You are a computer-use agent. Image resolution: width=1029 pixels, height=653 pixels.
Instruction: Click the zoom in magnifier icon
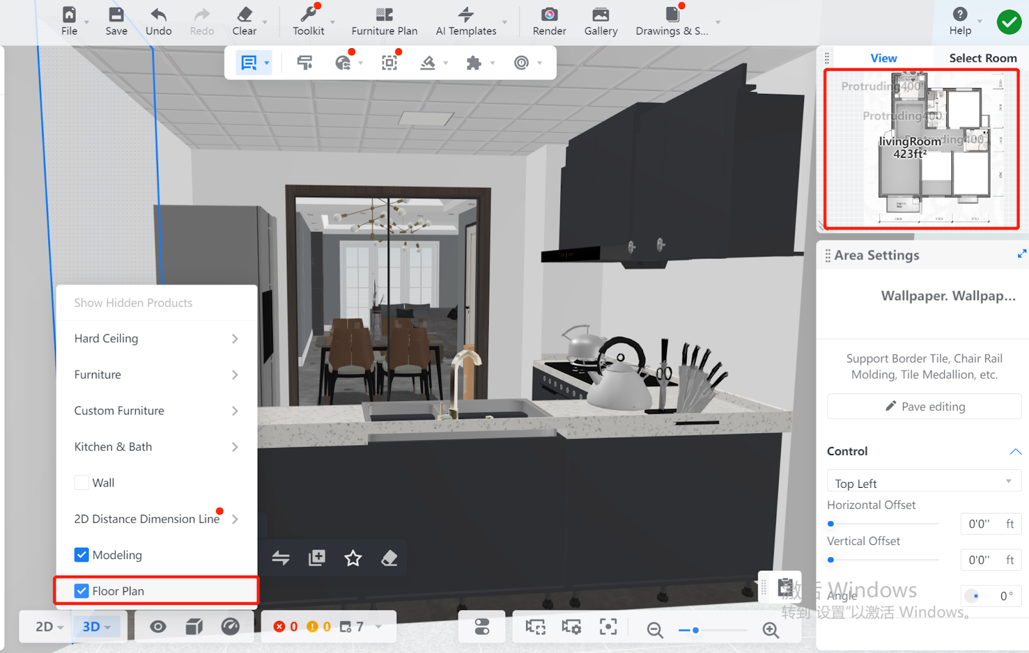(770, 630)
